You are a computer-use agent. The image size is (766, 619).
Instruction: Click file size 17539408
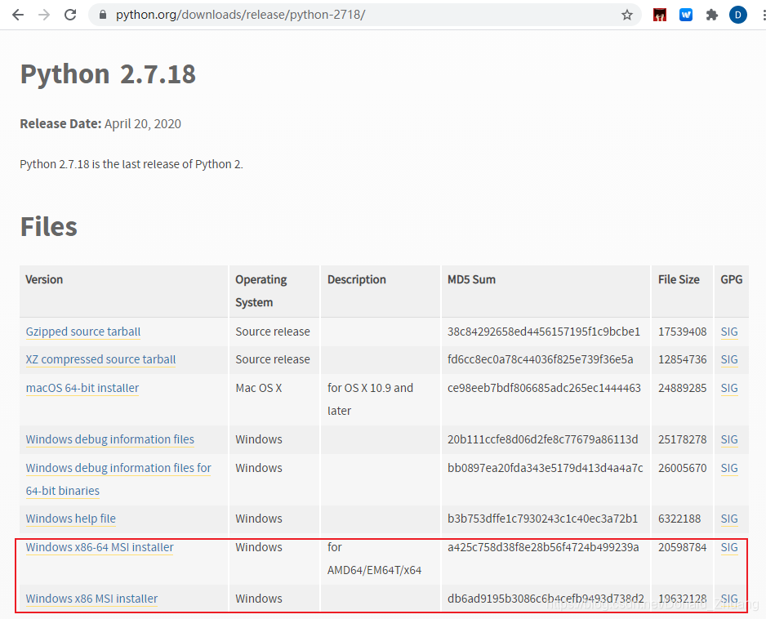pyautogui.click(x=683, y=332)
